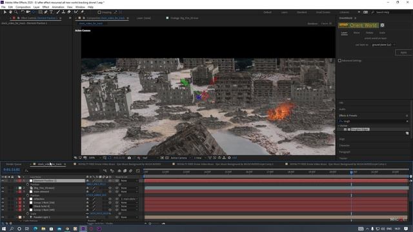The image size is (413, 232).
Task: Toggle hide shy layers in timeline
Action: click(119, 171)
